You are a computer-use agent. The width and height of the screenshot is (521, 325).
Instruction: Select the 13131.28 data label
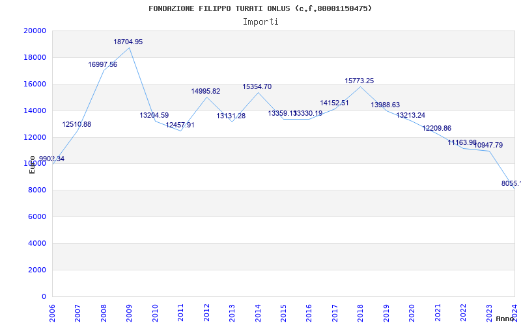click(231, 116)
